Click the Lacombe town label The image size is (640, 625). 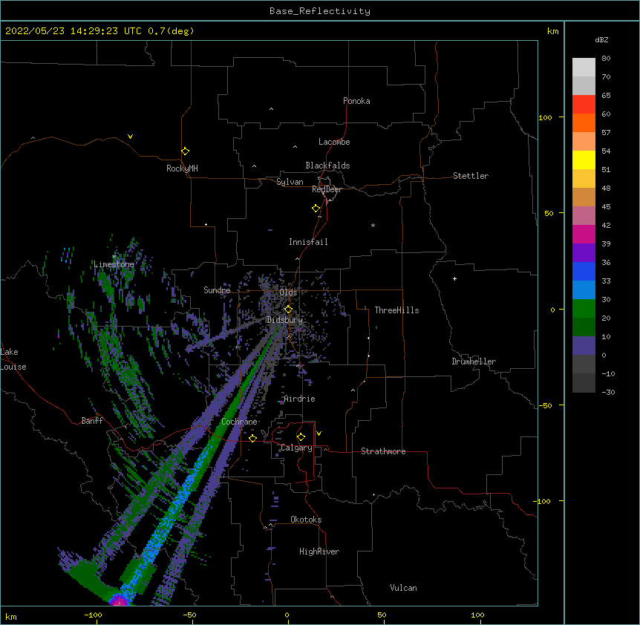[334, 142]
